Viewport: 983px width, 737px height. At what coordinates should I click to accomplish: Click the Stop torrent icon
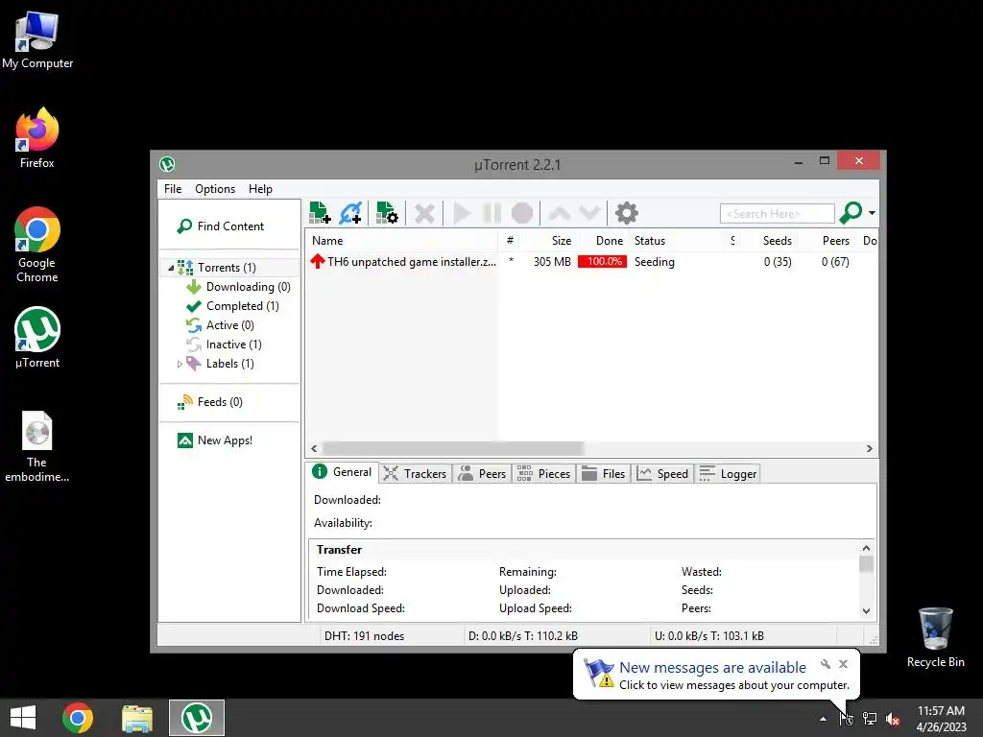tap(522, 213)
